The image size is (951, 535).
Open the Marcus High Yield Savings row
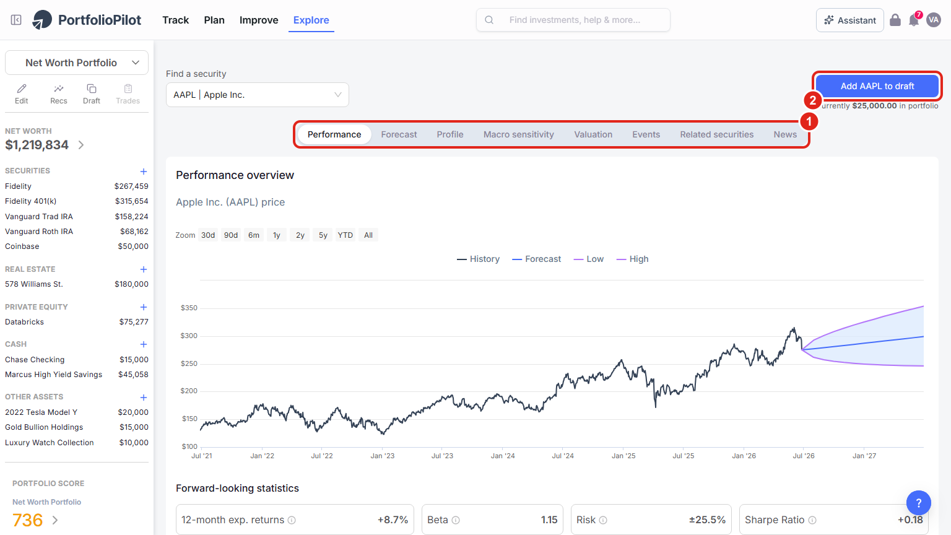click(x=77, y=375)
